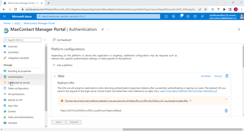Image resolution: width=244 pixels, height=131 pixels.
Task: Pin the Authentication blade
Action: [x=102, y=29]
